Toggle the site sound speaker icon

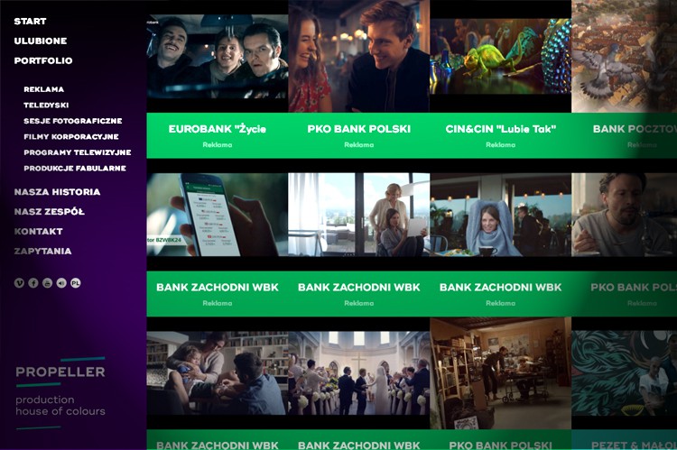pyautogui.click(x=61, y=283)
